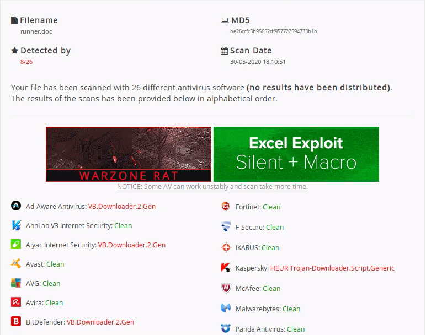The width and height of the screenshot is (426, 335).
Task: Click Alyac's VB.Downloader.2.Gen result
Action: point(132,245)
